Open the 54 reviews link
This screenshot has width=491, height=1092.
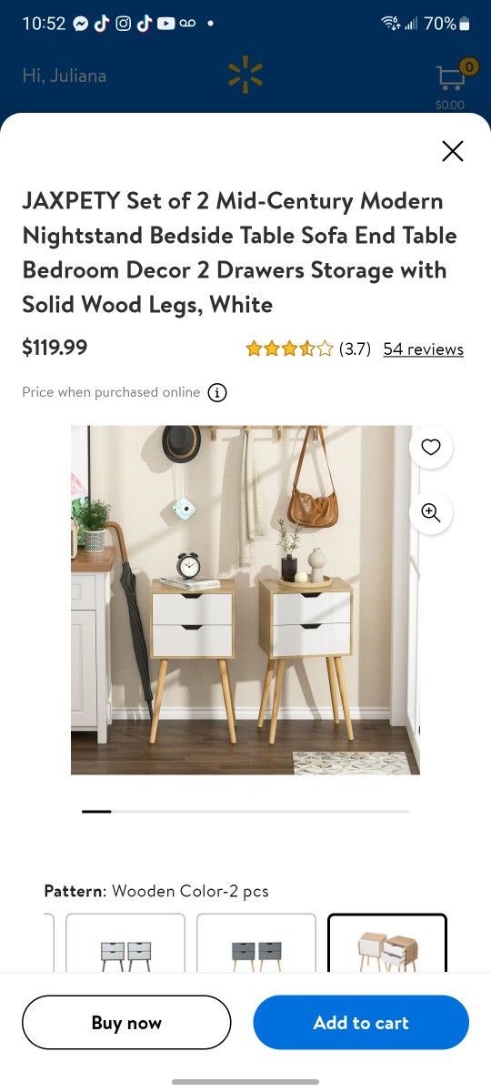424,349
